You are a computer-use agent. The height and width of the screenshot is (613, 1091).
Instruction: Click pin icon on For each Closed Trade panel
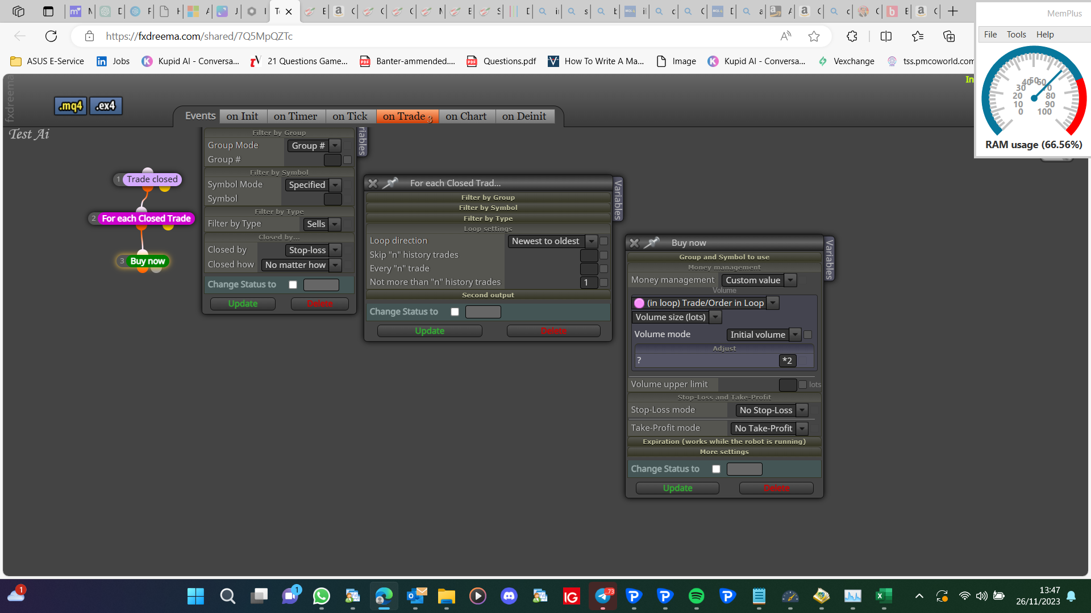pyautogui.click(x=390, y=183)
